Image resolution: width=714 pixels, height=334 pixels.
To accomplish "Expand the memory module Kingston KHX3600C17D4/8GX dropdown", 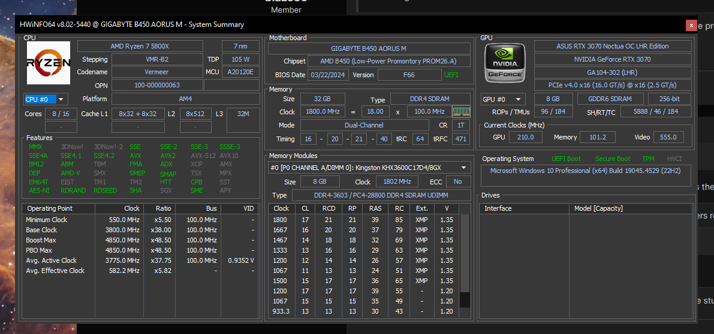I will point(369,168).
